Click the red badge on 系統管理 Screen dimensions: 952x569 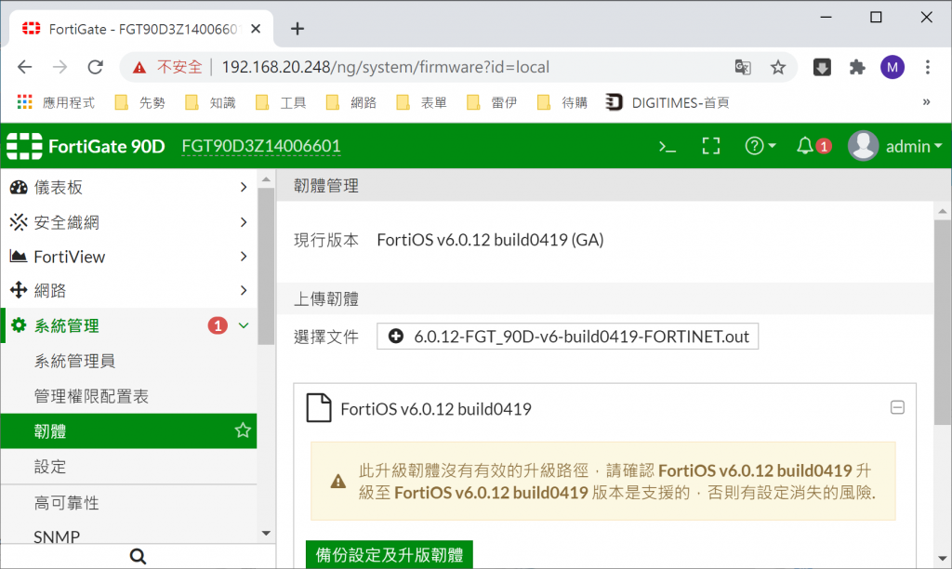(x=218, y=325)
